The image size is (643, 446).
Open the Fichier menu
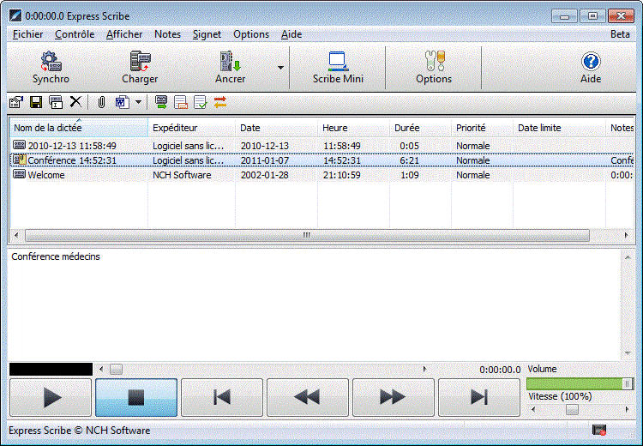tap(27, 34)
